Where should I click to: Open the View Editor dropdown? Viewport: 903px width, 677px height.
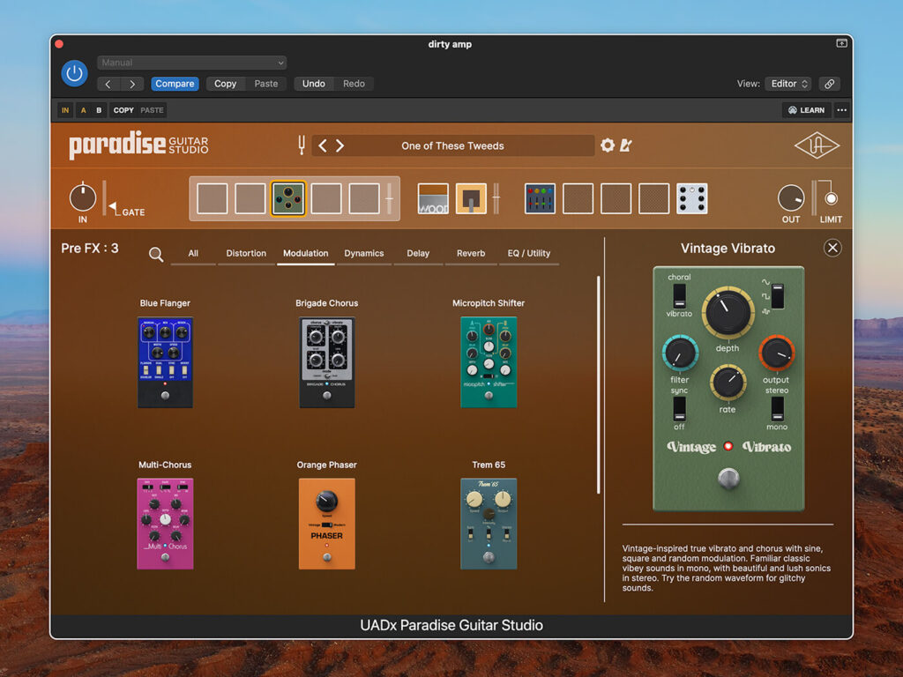tap(787, 84)
